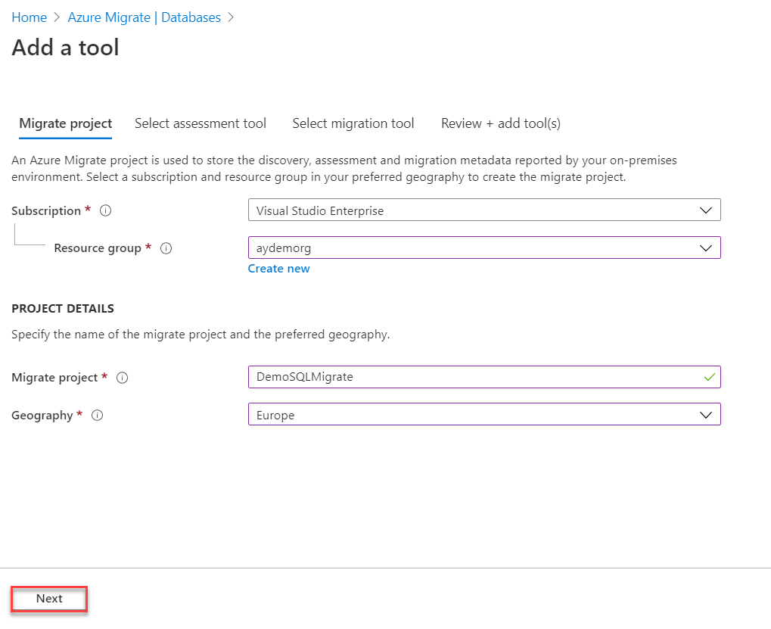Click info icon next to Migrate project label
Screen dimensions: 771x629
(x=123, y=378)
